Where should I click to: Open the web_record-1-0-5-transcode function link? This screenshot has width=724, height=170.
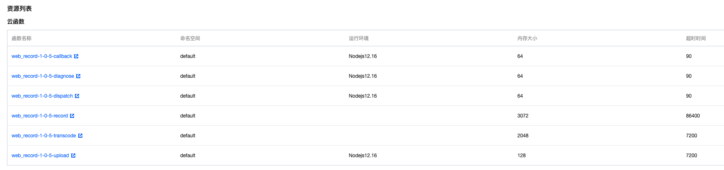44,136
